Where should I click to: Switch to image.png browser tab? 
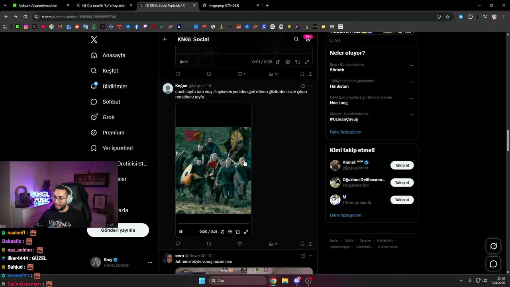pos(231,6)
